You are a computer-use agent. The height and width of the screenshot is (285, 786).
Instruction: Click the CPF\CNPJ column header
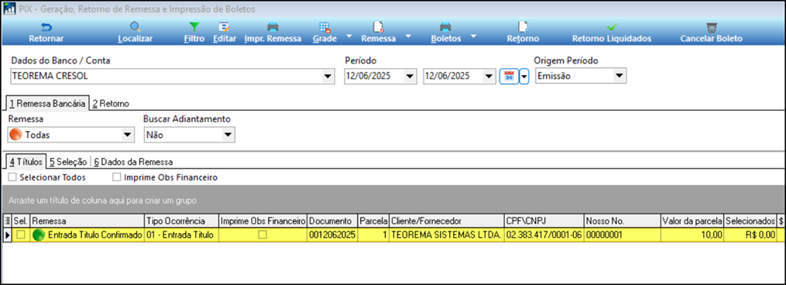point(544,221)
